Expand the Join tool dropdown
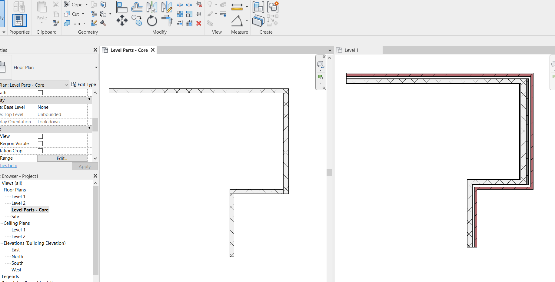 pos(84,23)
